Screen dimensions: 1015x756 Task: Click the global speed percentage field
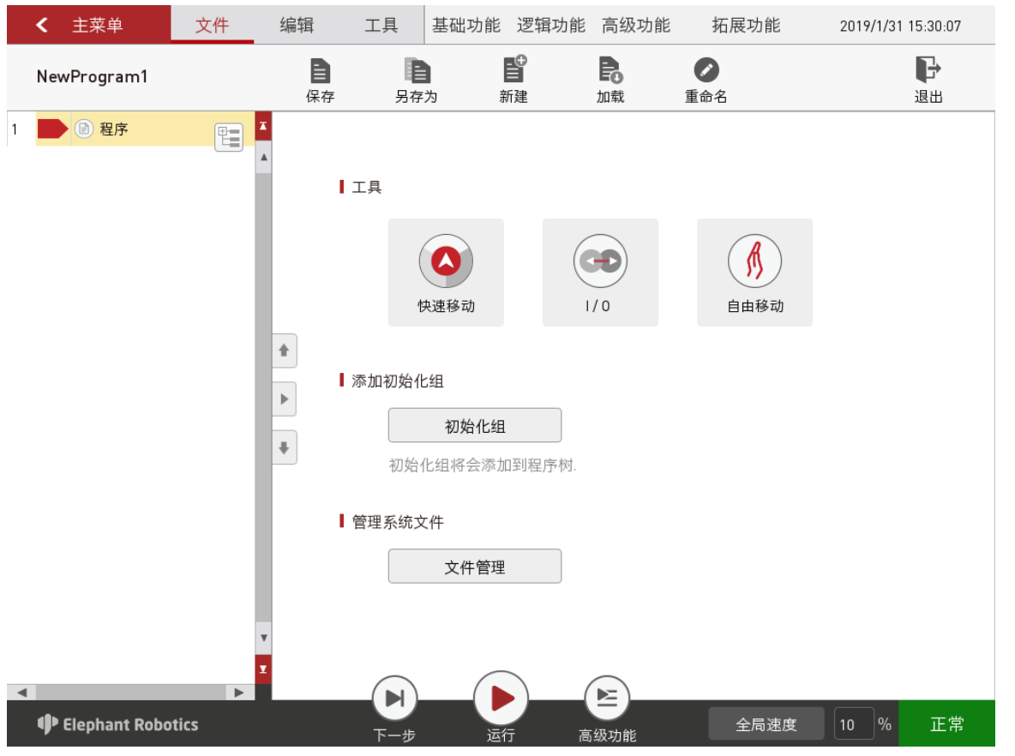tap(853, 724)
